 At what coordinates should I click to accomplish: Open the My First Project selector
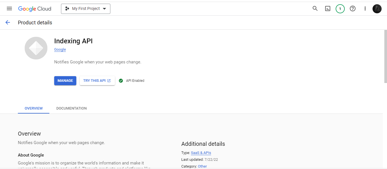click(x=86, y=9)
